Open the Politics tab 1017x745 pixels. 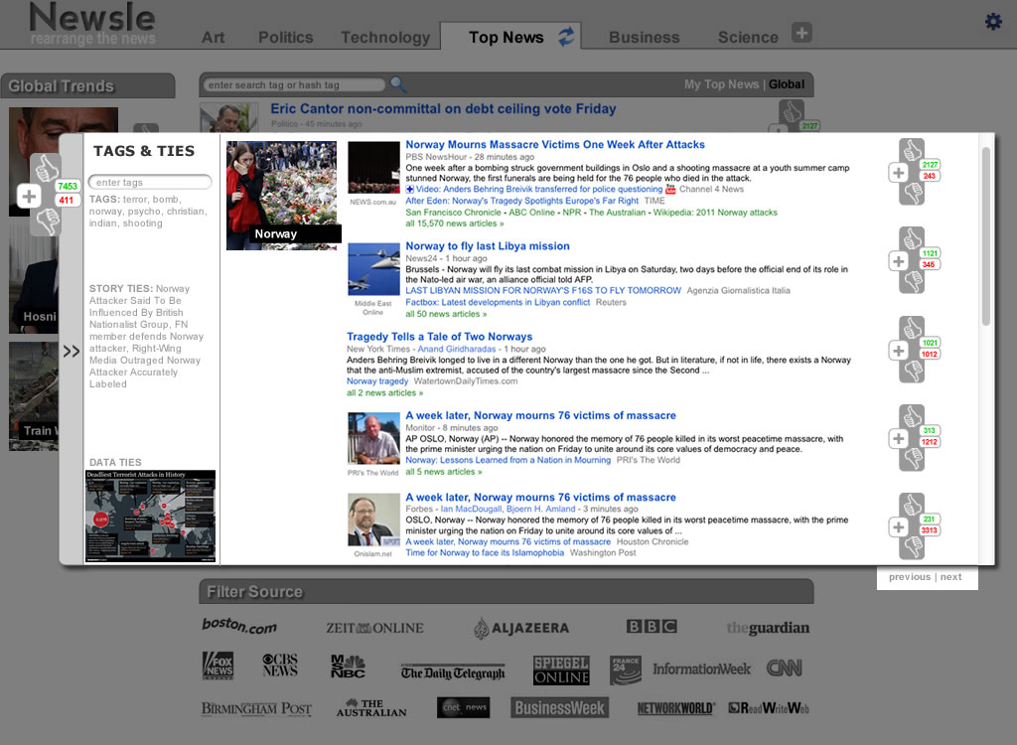285,38
